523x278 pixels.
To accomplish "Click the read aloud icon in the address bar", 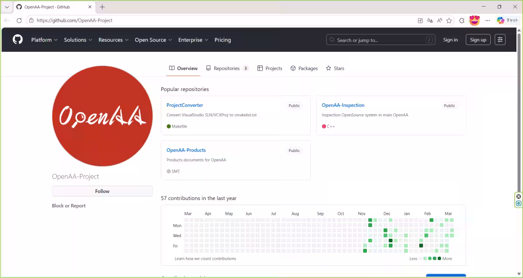I will tap(439, 20).
